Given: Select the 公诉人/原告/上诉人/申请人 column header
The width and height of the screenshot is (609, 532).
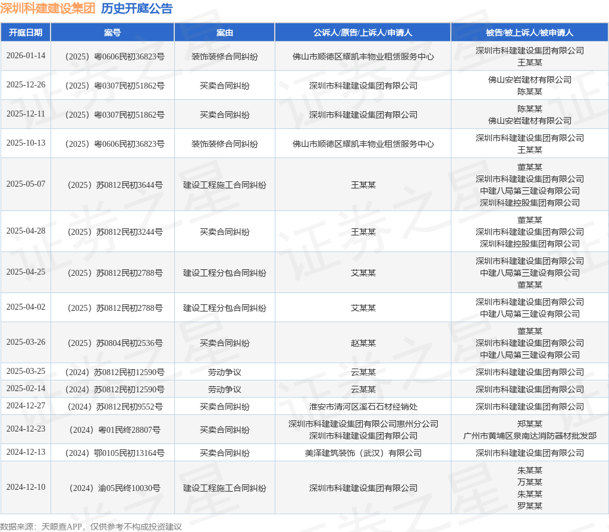Looking at the screenshot, I should 363,33.
